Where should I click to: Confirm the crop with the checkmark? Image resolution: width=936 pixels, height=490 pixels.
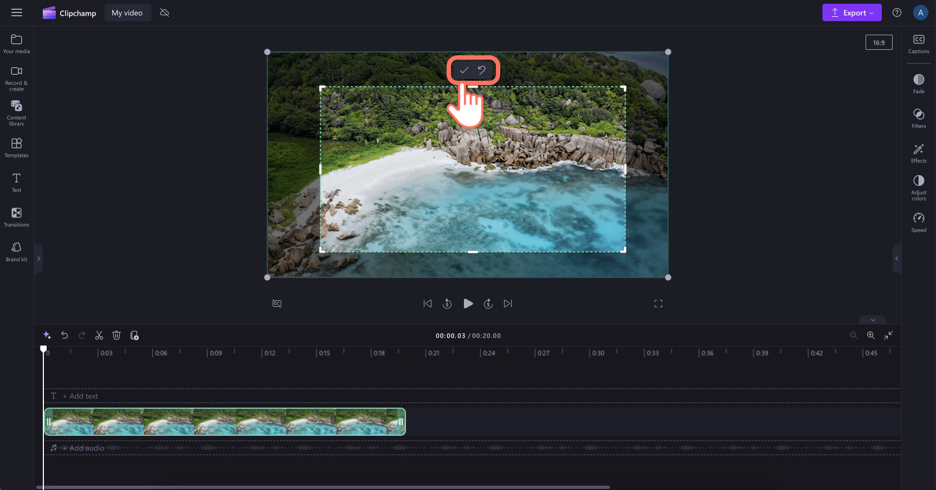pos(464,70)
